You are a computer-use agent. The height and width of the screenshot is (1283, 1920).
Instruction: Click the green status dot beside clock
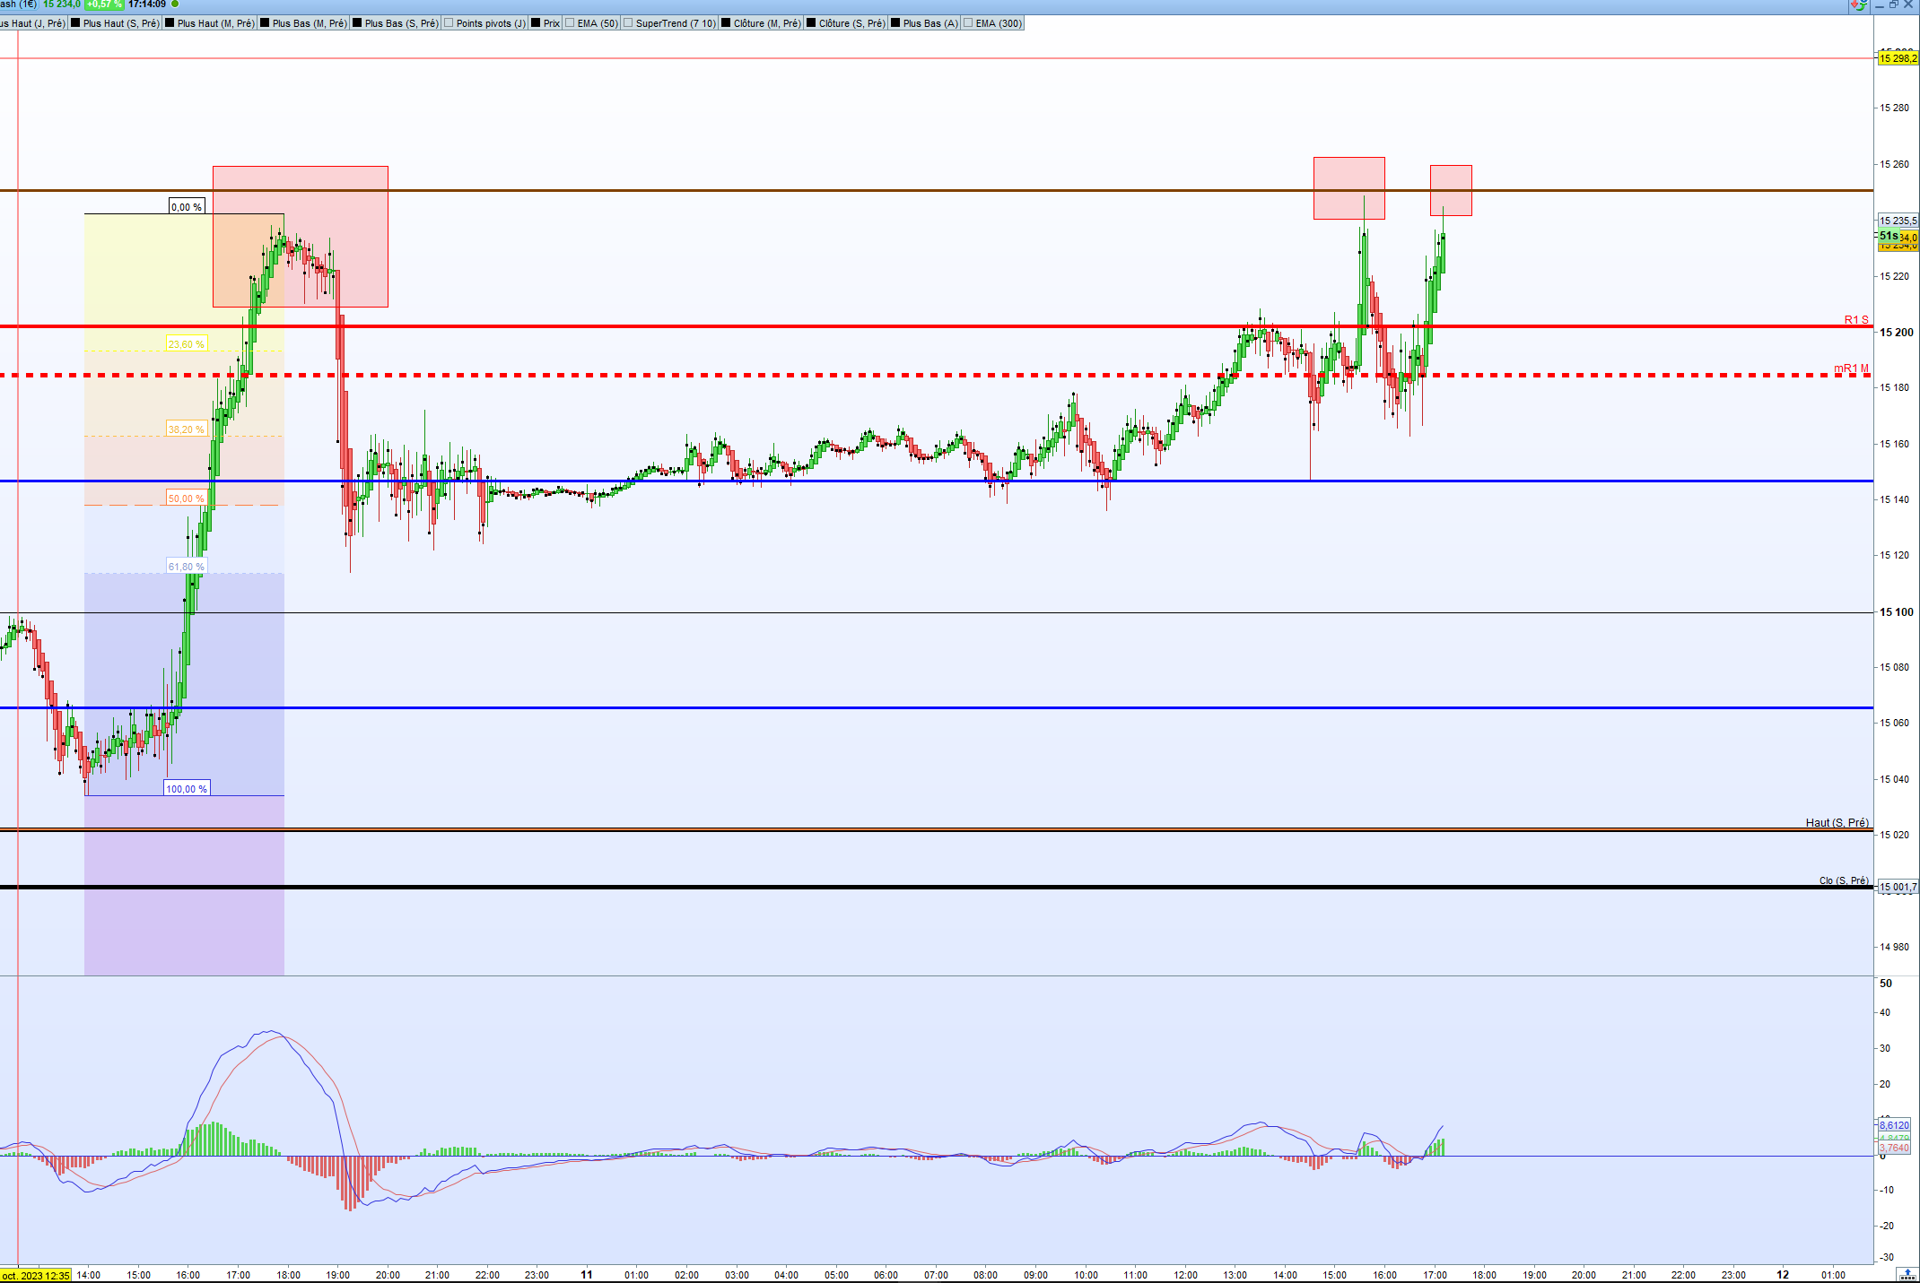click(x=175, y=4)
